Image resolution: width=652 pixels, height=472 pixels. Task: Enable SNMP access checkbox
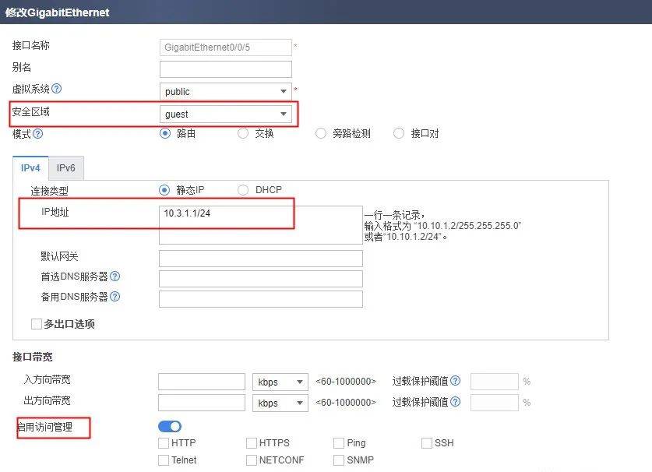(339, 460)
